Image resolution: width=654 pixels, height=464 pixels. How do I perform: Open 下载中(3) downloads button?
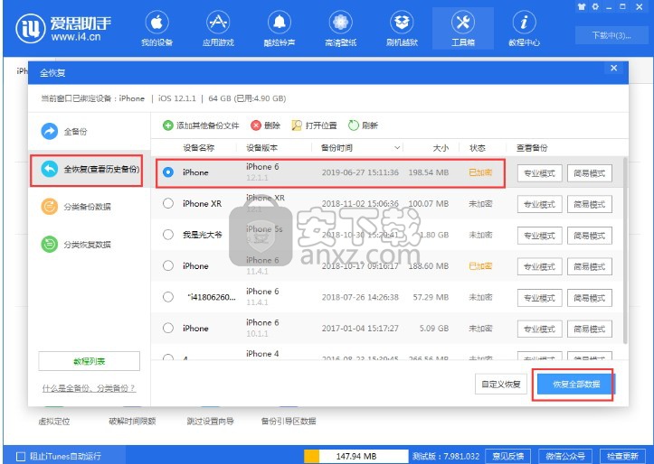(x=611, y=35)
